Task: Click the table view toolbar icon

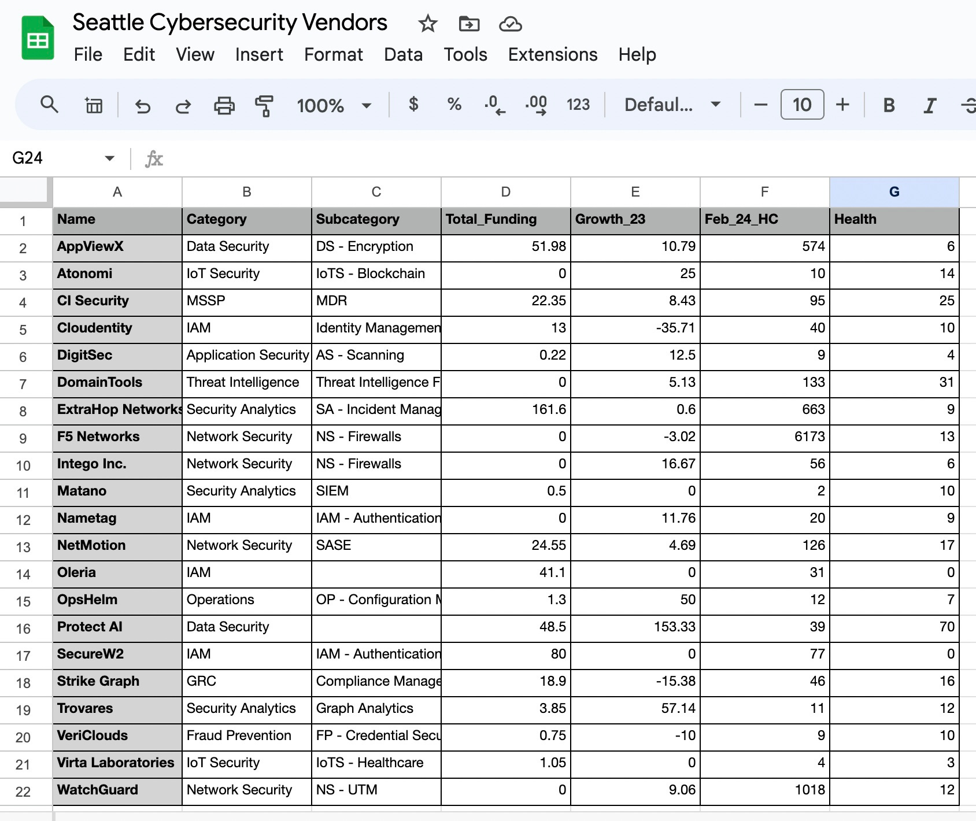Action: click(x=94, y=105)
